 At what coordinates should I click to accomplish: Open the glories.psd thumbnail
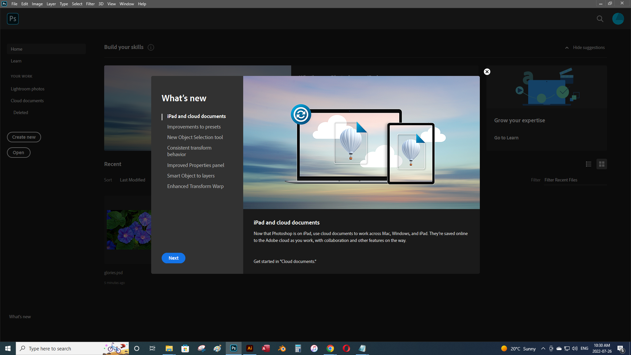129,229
